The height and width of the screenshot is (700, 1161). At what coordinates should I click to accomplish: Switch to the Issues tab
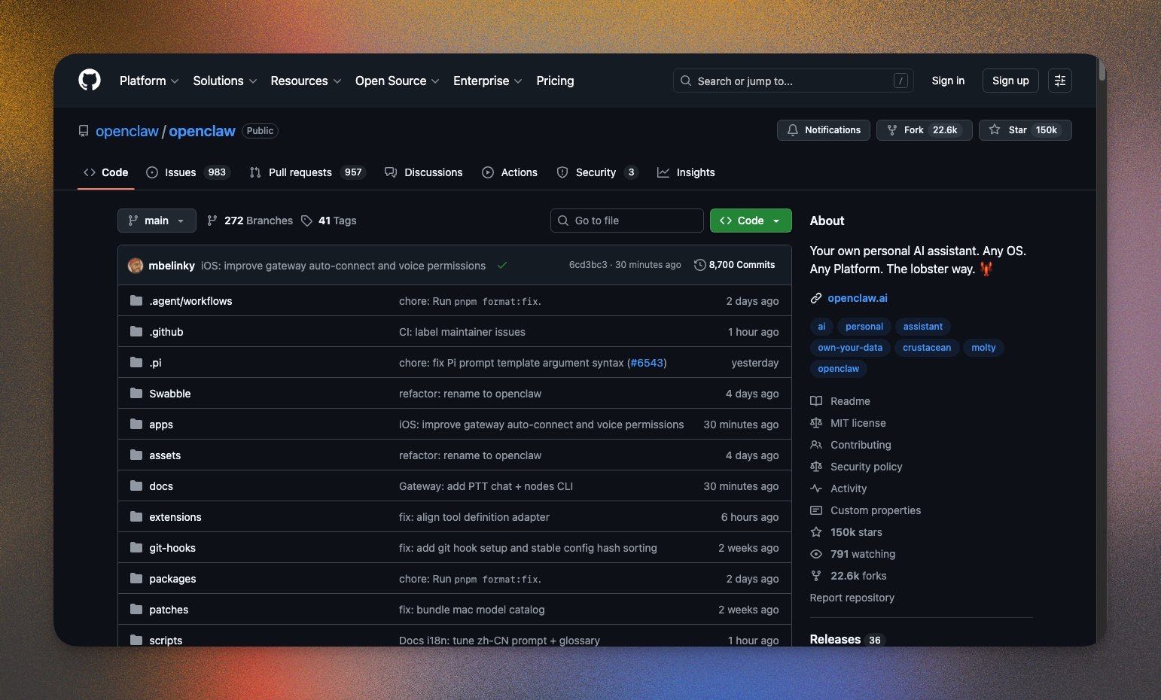pos(179,172)
